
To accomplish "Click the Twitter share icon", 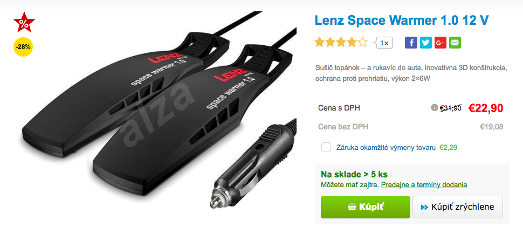I will (x=425, y=43).
